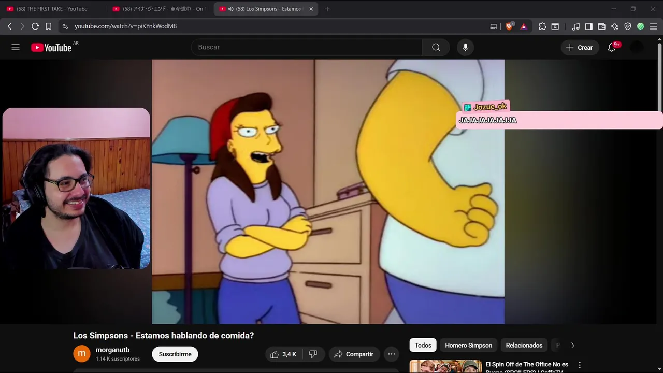Click the Crear button

tap(580, 47)
